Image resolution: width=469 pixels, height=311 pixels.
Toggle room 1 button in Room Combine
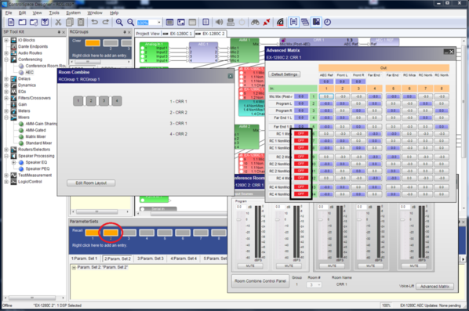(x=78, y=101)
